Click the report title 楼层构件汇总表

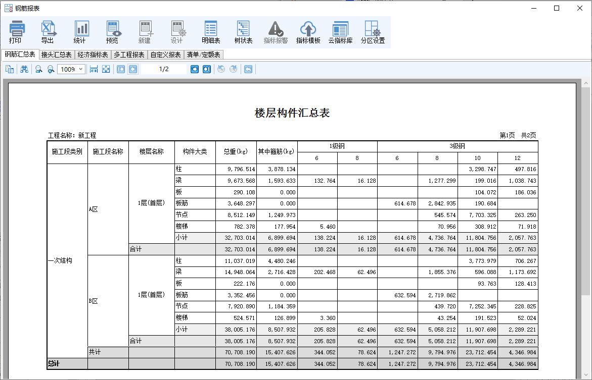292,113
